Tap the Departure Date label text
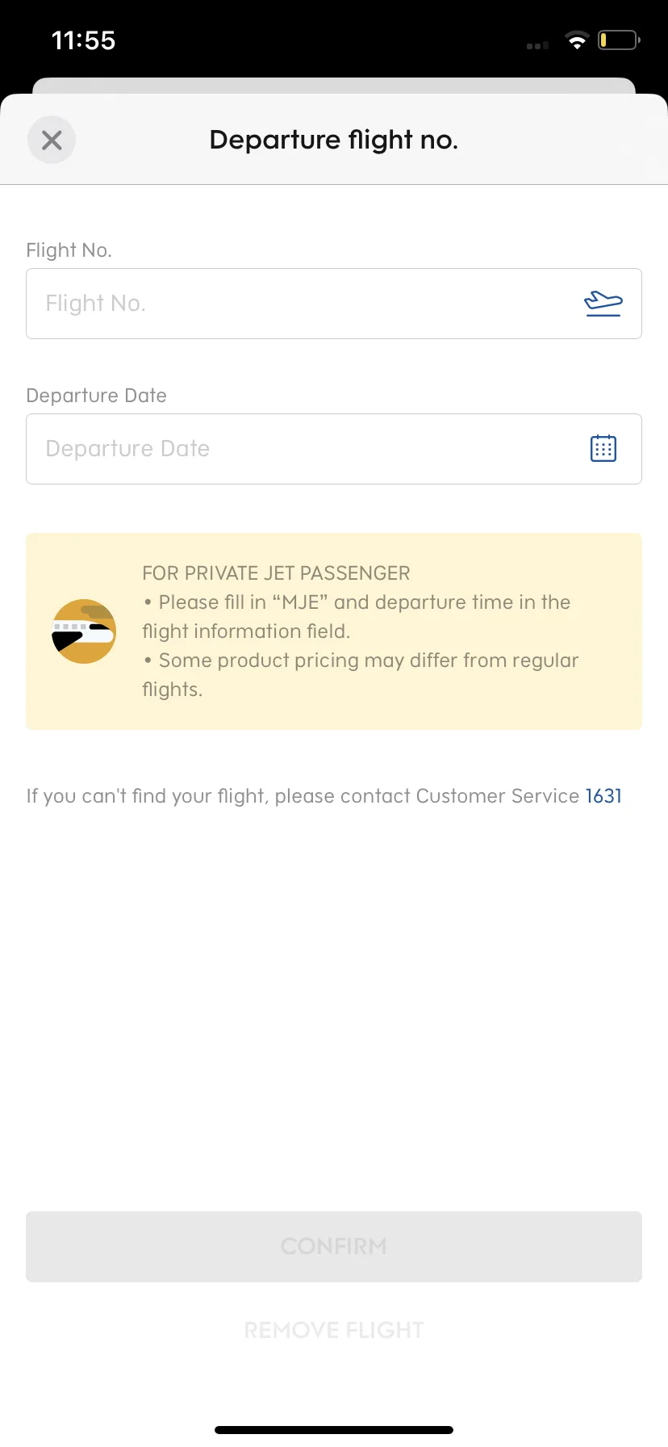 coord(96,396)
